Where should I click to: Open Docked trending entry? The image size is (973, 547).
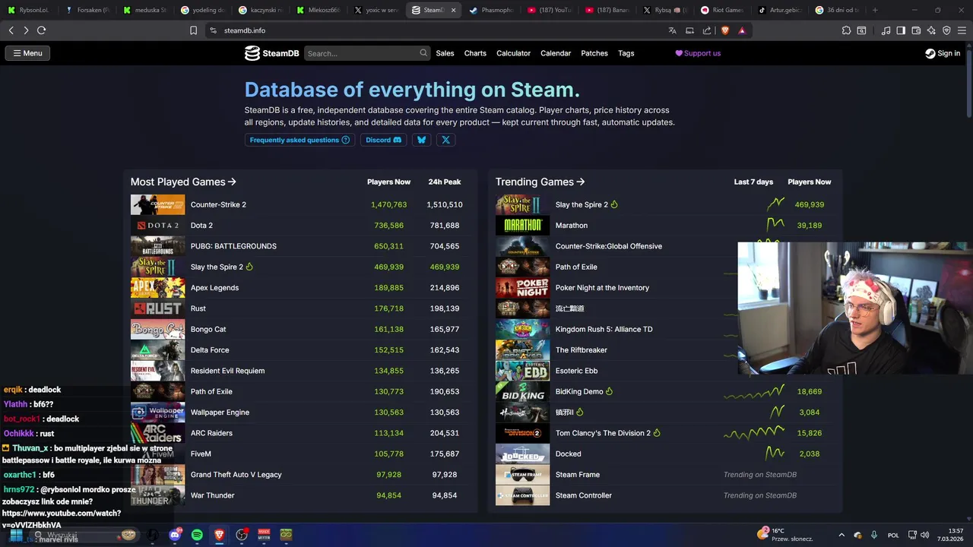click(x=569, y=454)
